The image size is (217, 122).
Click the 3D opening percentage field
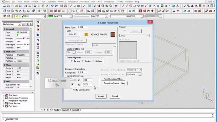point(87,80)
